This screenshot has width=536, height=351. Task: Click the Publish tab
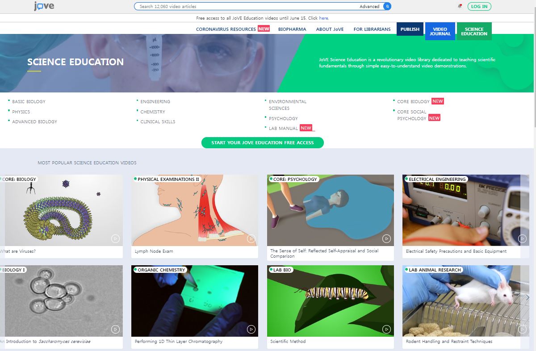point(410,29)
